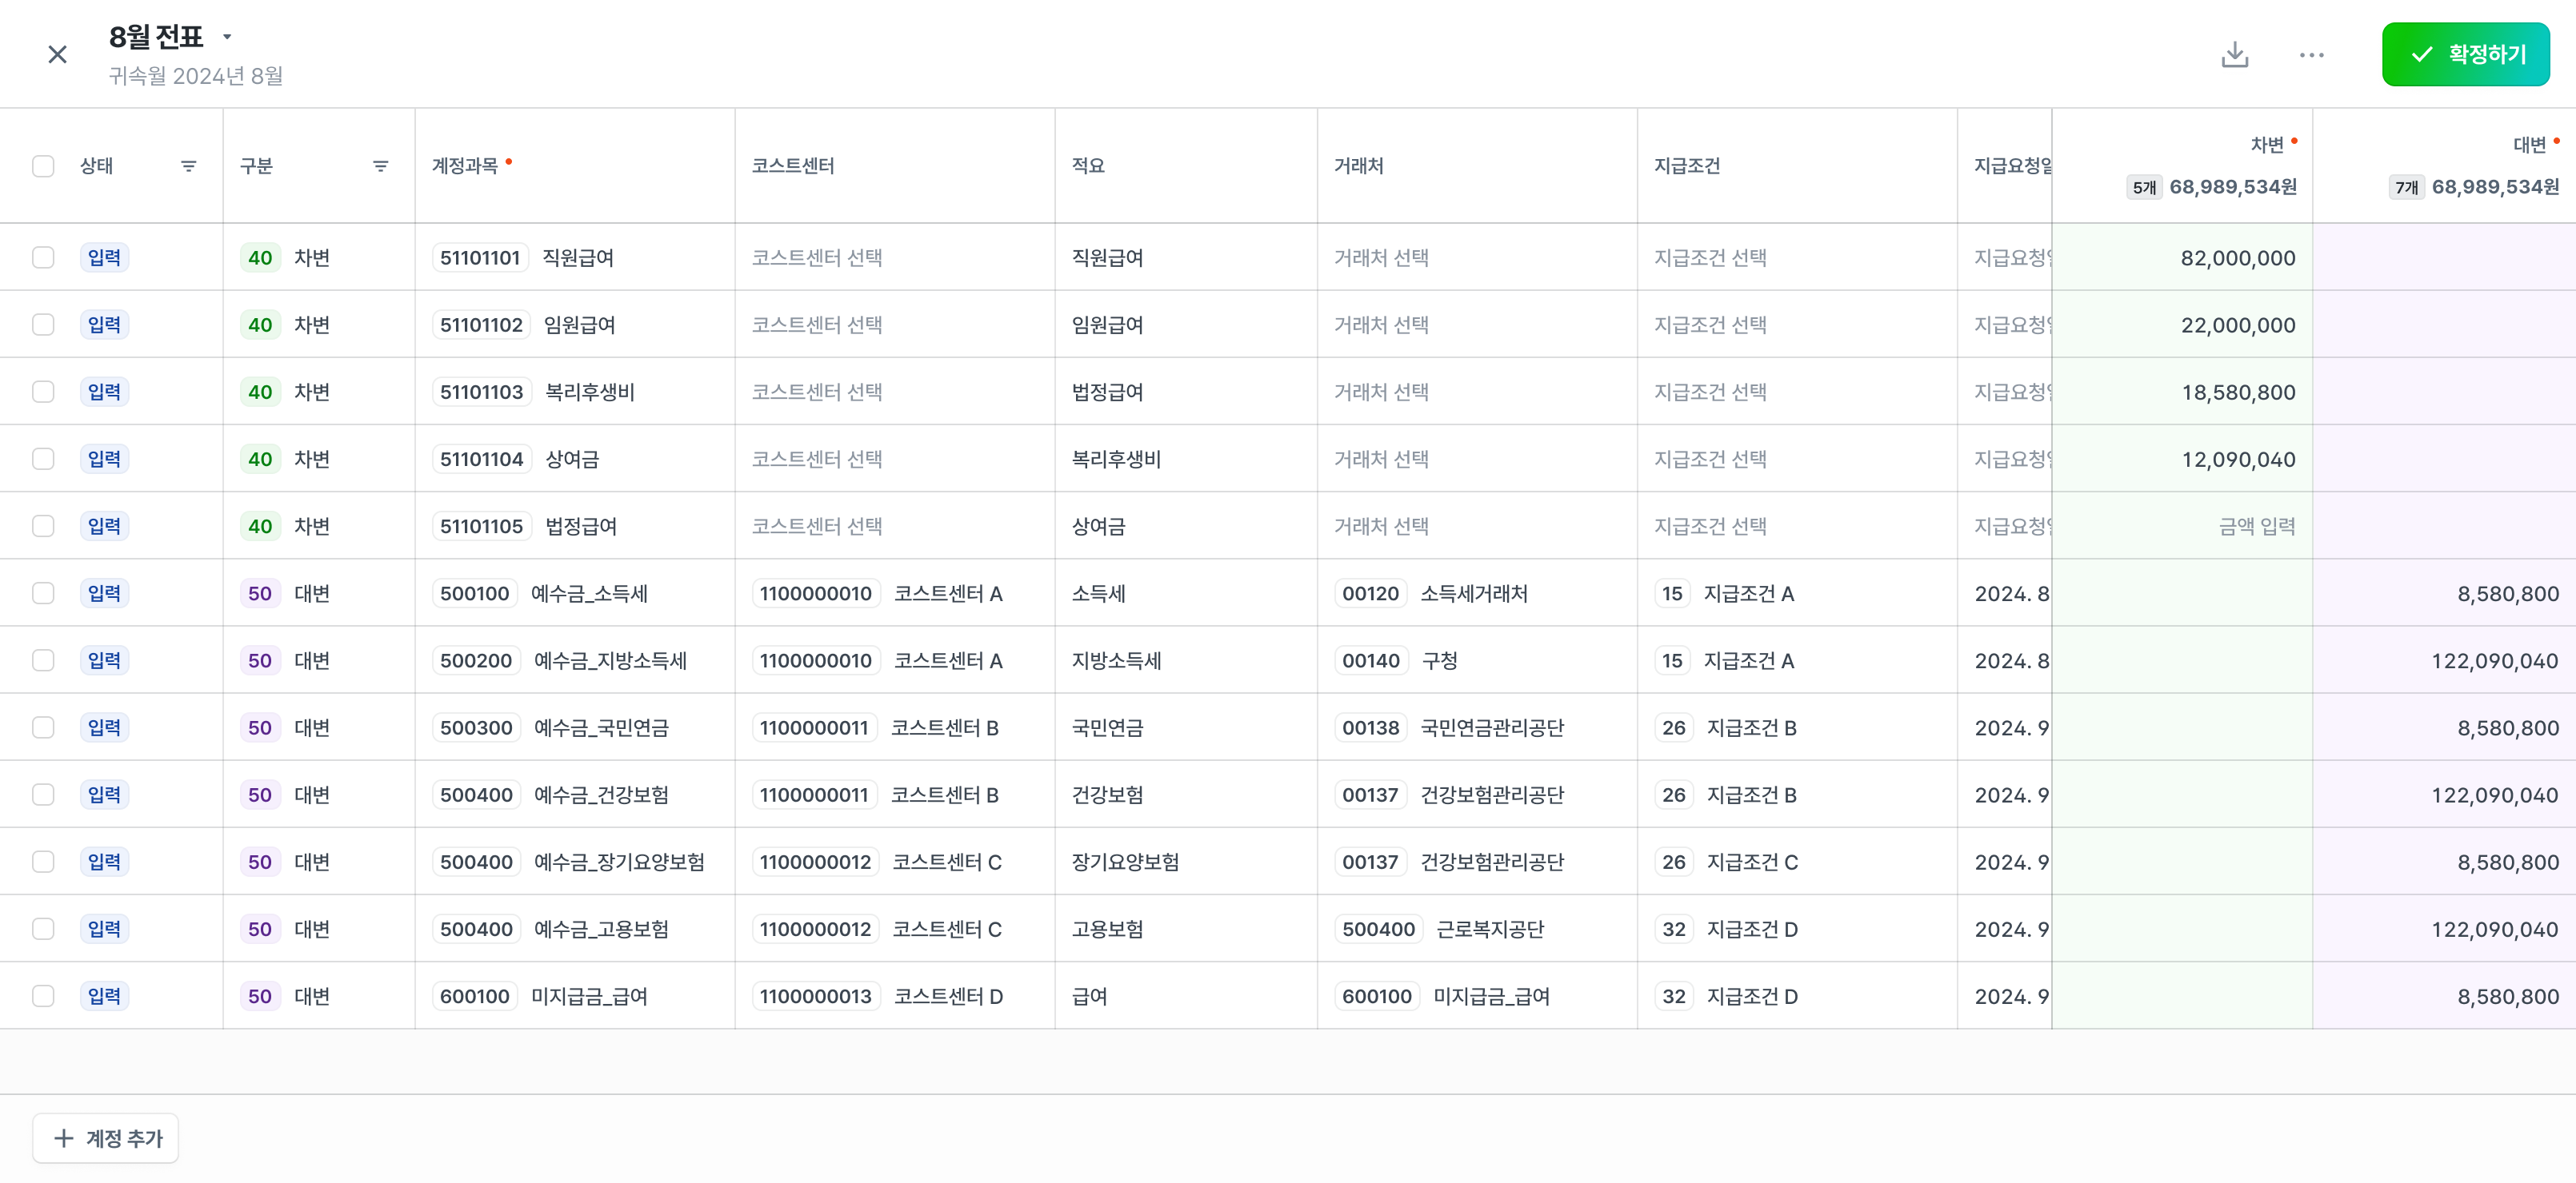
Task: Check the 직원급여 row checkbox
Action: tap(43, 257)
